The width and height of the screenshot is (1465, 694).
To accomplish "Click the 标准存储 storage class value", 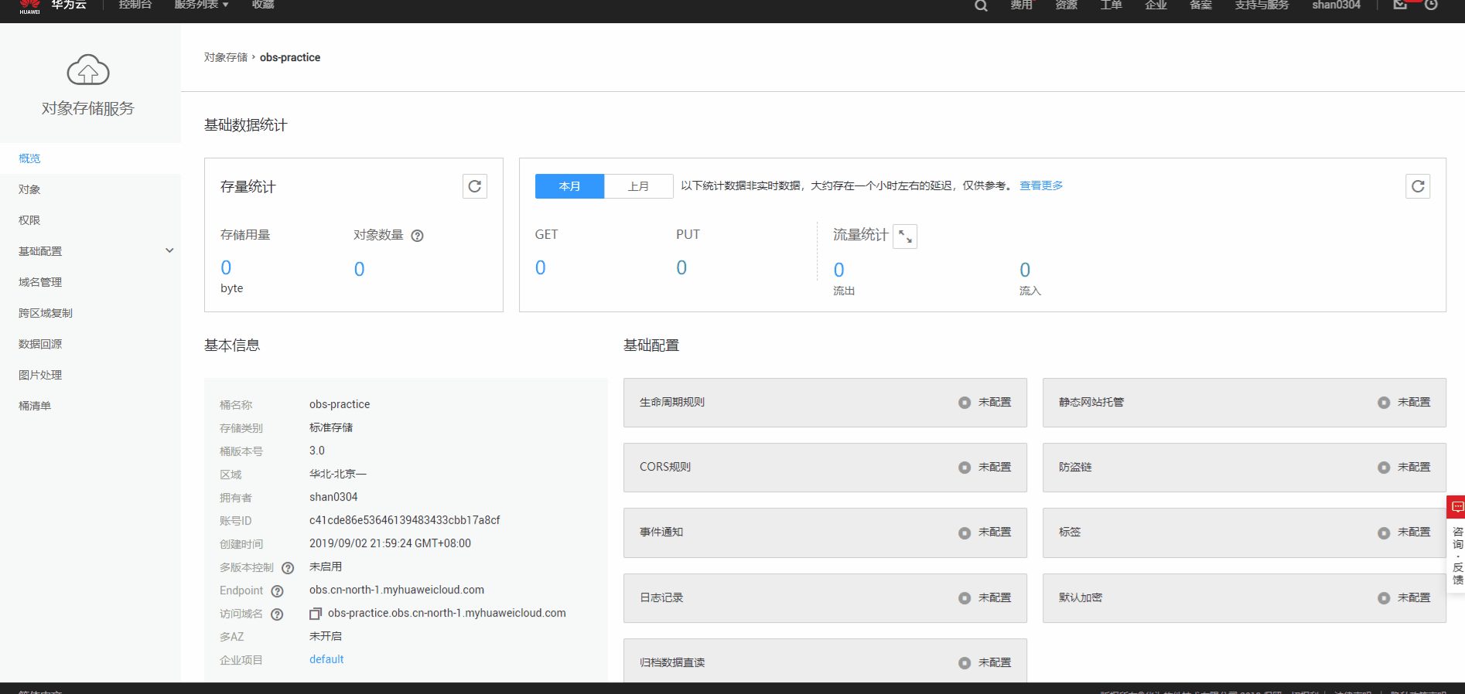I will pos(331,427).
